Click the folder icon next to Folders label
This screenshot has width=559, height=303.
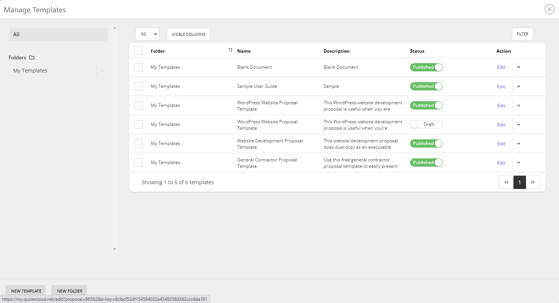click(32, 58)
